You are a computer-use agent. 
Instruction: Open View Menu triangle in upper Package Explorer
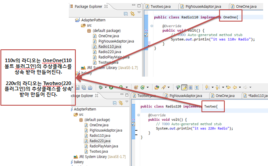[139, 12]
